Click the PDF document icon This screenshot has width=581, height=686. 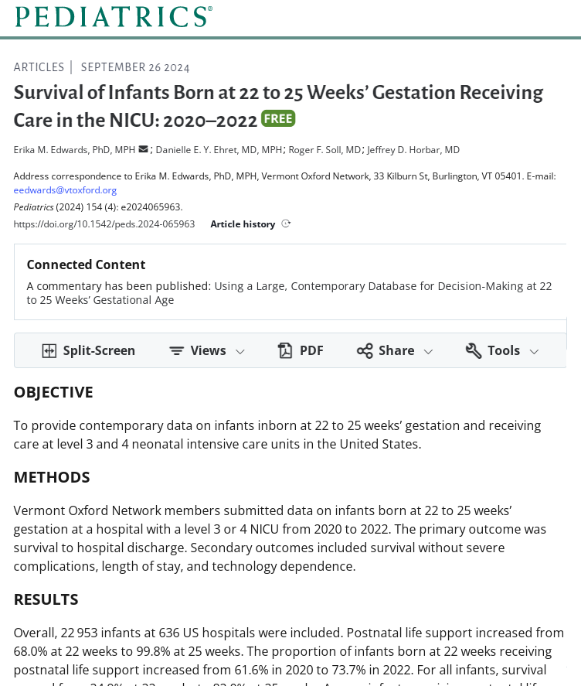coord(286,351)
